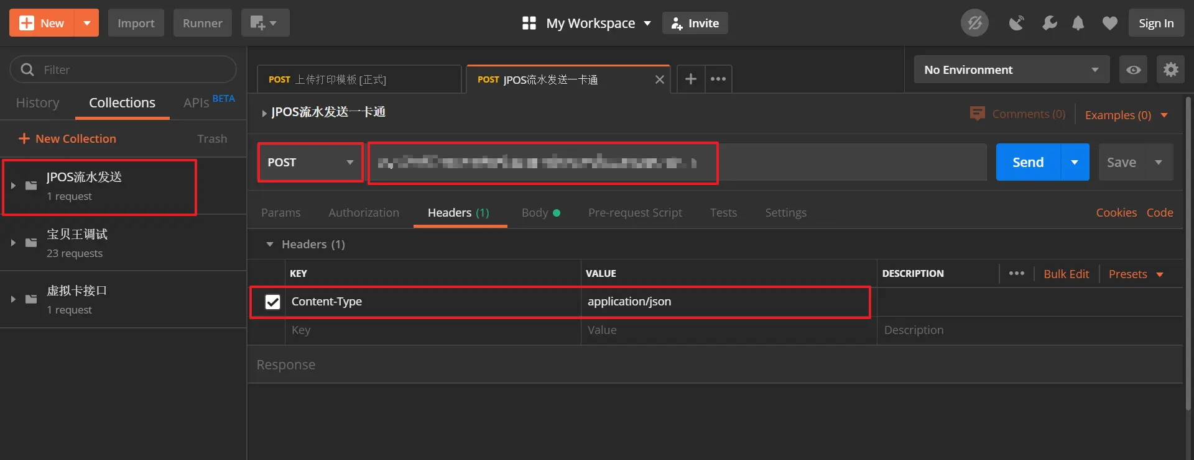
Task: Switch to the History tab
Action: 38,102
